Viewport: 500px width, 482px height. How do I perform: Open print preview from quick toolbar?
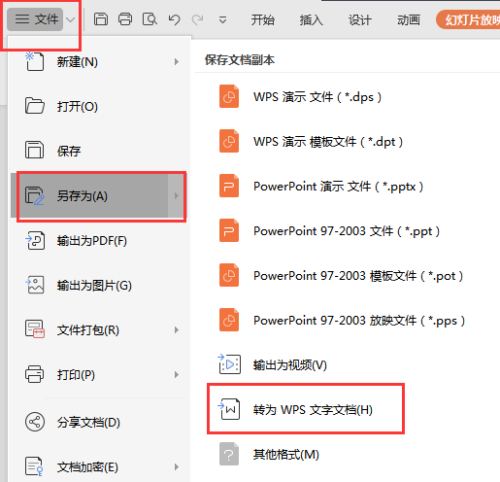coord(150,19)
